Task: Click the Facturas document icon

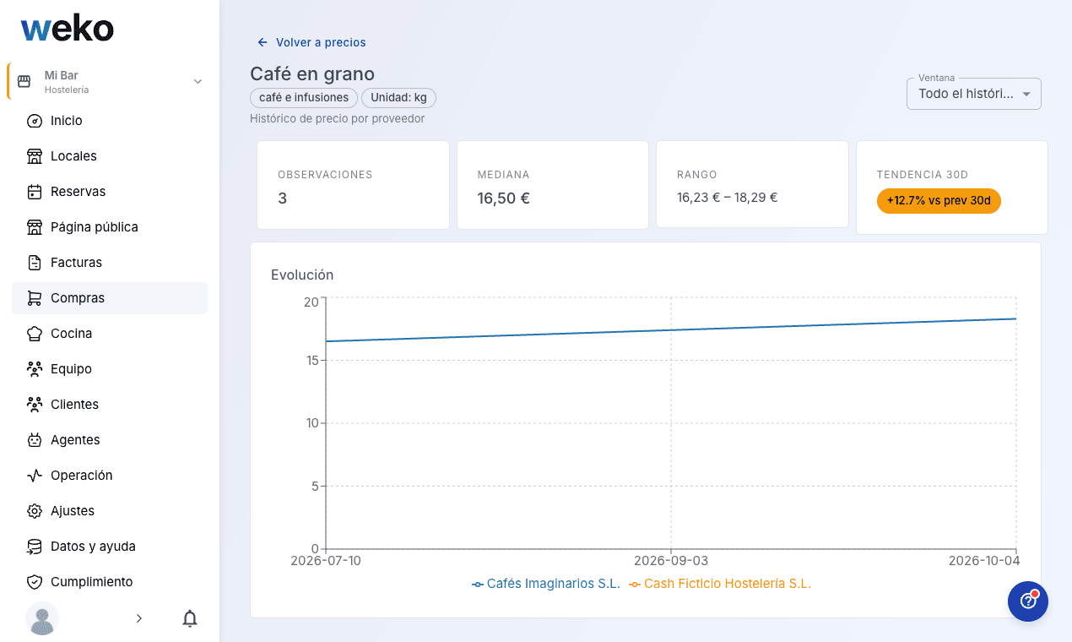Action: pos(35,263)
